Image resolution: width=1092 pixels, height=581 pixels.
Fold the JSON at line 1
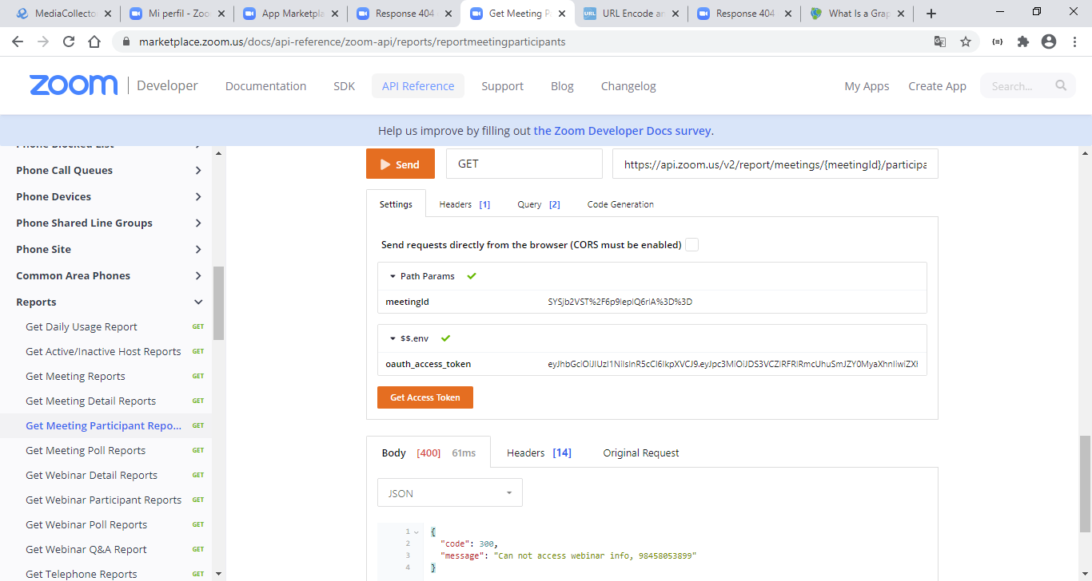click(416, 532)
